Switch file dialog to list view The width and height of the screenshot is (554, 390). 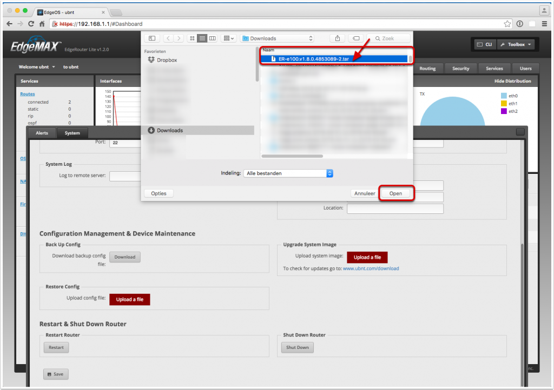click(x=202, y=38)
